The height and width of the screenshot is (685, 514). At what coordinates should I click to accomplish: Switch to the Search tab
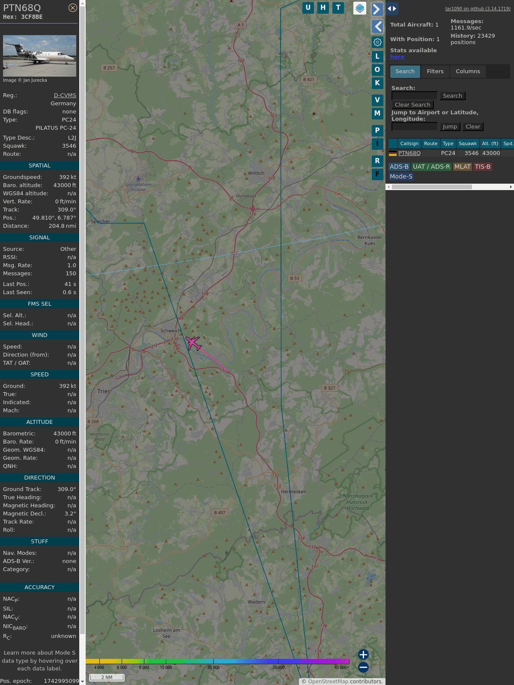405,71
